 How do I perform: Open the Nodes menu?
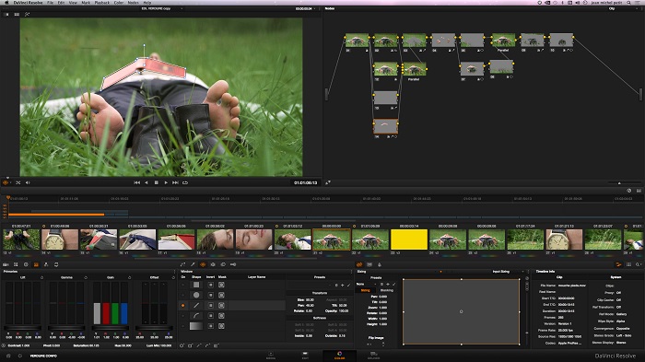134,3
